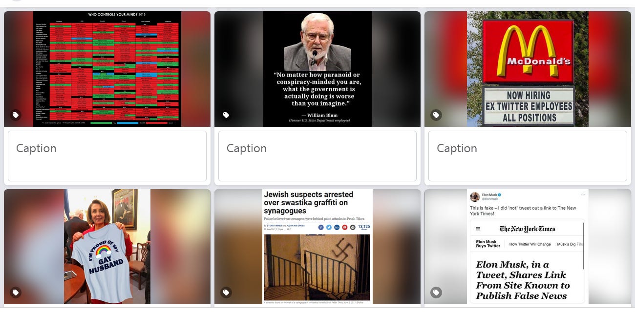Open the Jewish suspects arrested article thumbnail
Image resolution: width=635 pixels, height=313 pixels.
[317, 247]
